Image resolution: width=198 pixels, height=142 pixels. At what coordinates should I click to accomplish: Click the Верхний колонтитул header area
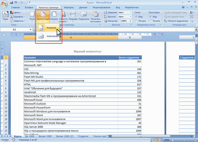[88, 52]
